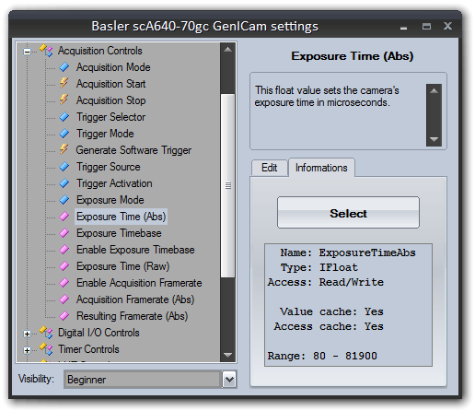475x411 pixels.
Task: Select Acquisition Mode in the tree
Action: [113, 67]
